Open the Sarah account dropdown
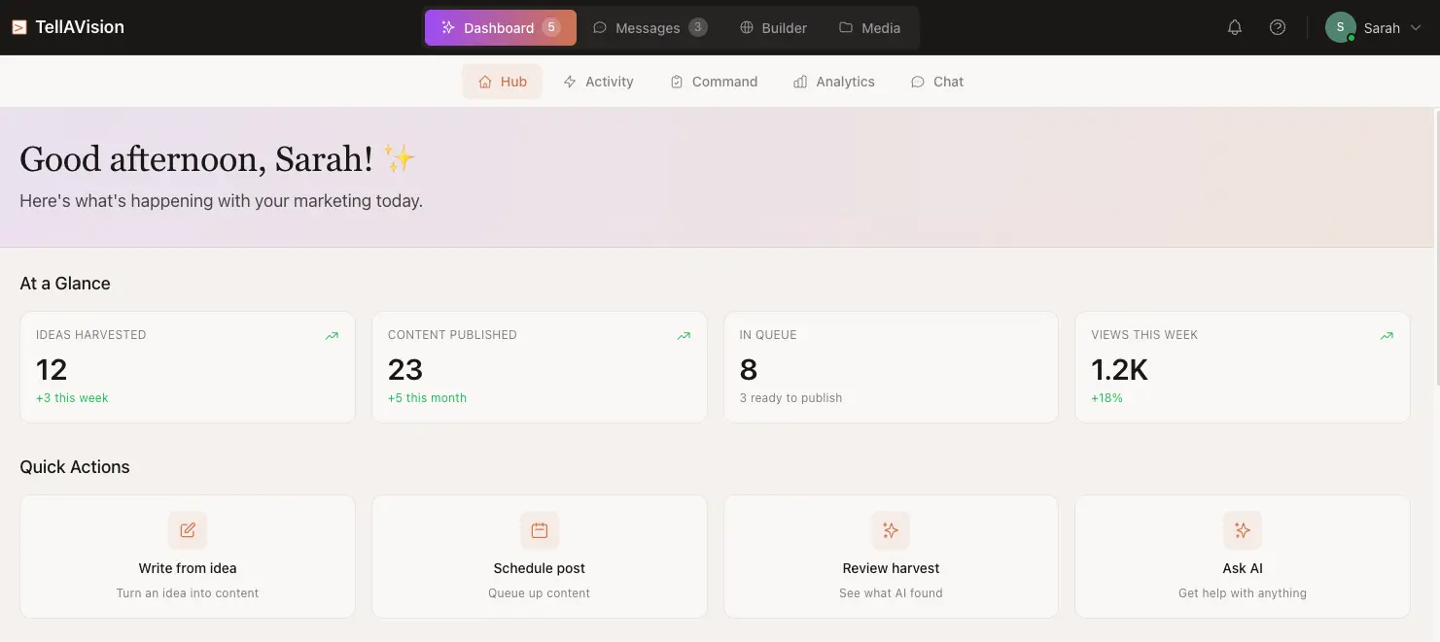This screenshot has height=642, width=1440. 1374,27
